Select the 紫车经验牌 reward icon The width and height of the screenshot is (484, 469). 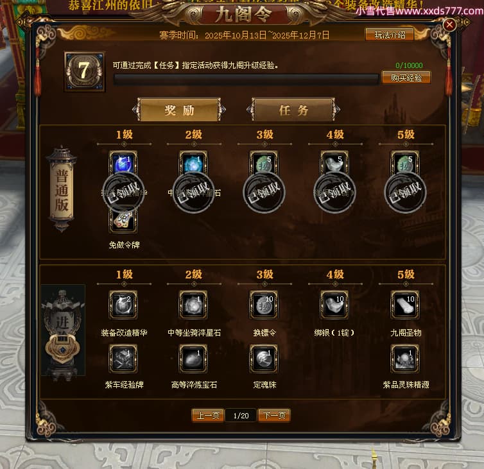[123, 358]
